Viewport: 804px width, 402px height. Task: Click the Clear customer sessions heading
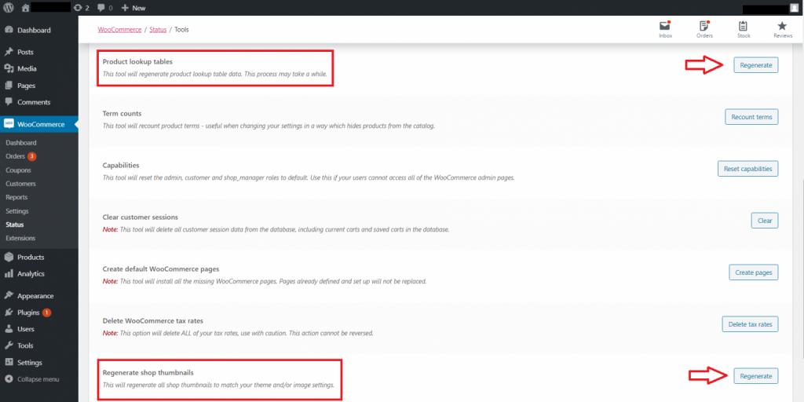(x=141, y=217)
